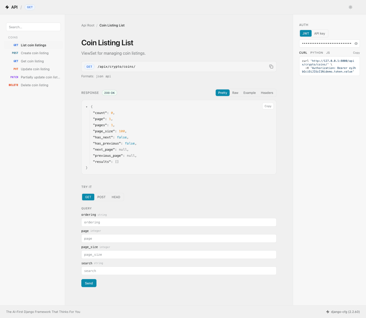Click the search query input field
Viewport: 366px width, 318px height.
[179, 271]
